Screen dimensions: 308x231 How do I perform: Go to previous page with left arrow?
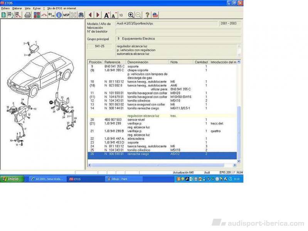click(90, 15)
